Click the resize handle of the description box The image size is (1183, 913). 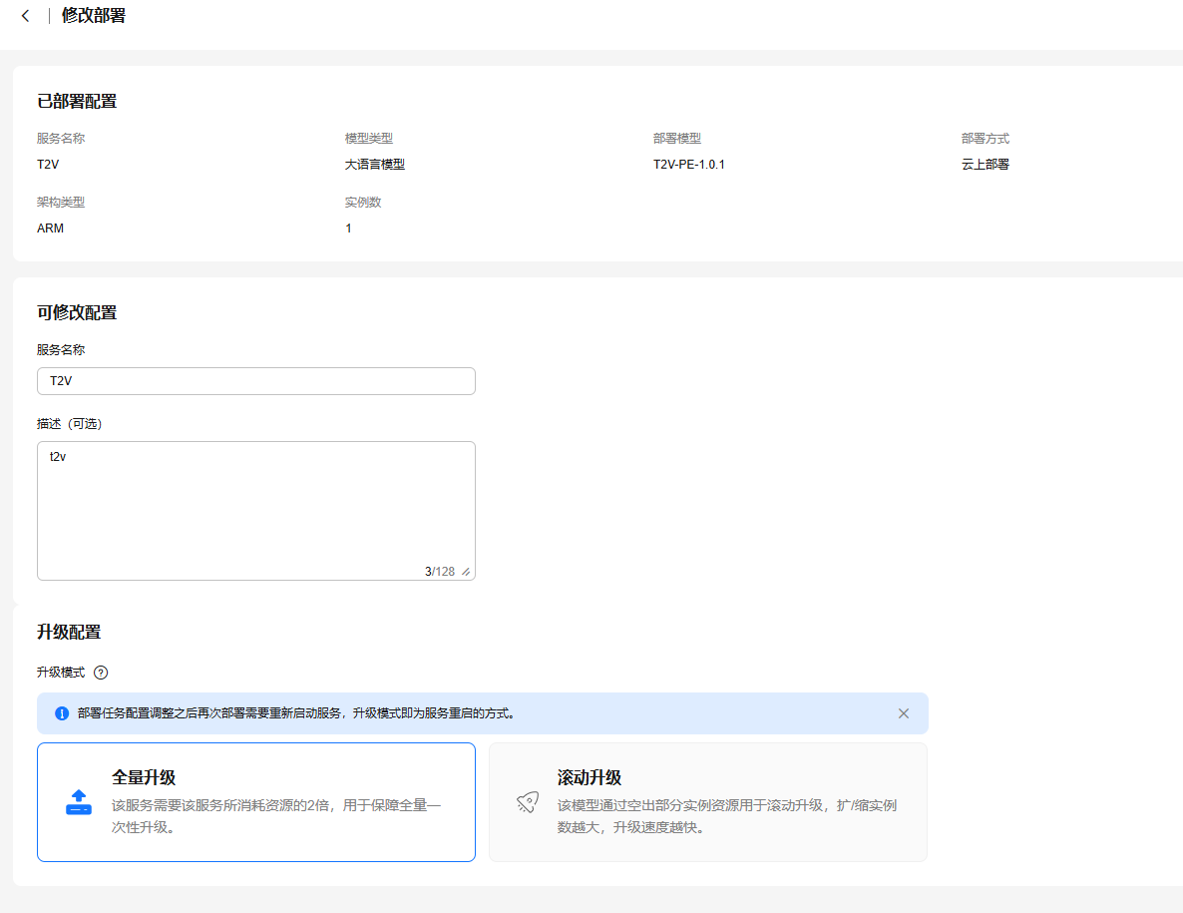pos(466,572)
